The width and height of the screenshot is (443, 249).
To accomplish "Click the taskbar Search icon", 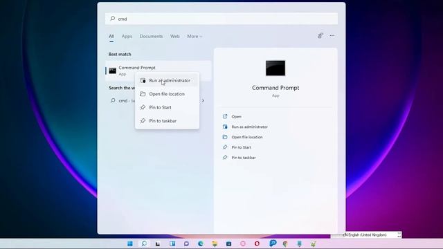I will 144,243.
